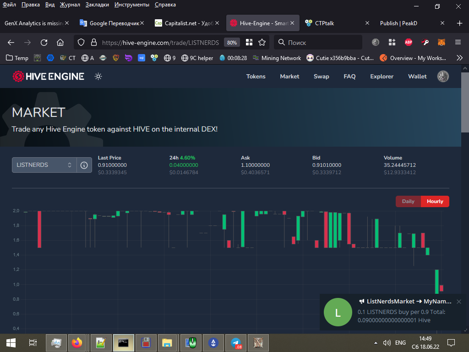Click the green L notification avatar
The image size is (469, 352).
pos(338,312)
